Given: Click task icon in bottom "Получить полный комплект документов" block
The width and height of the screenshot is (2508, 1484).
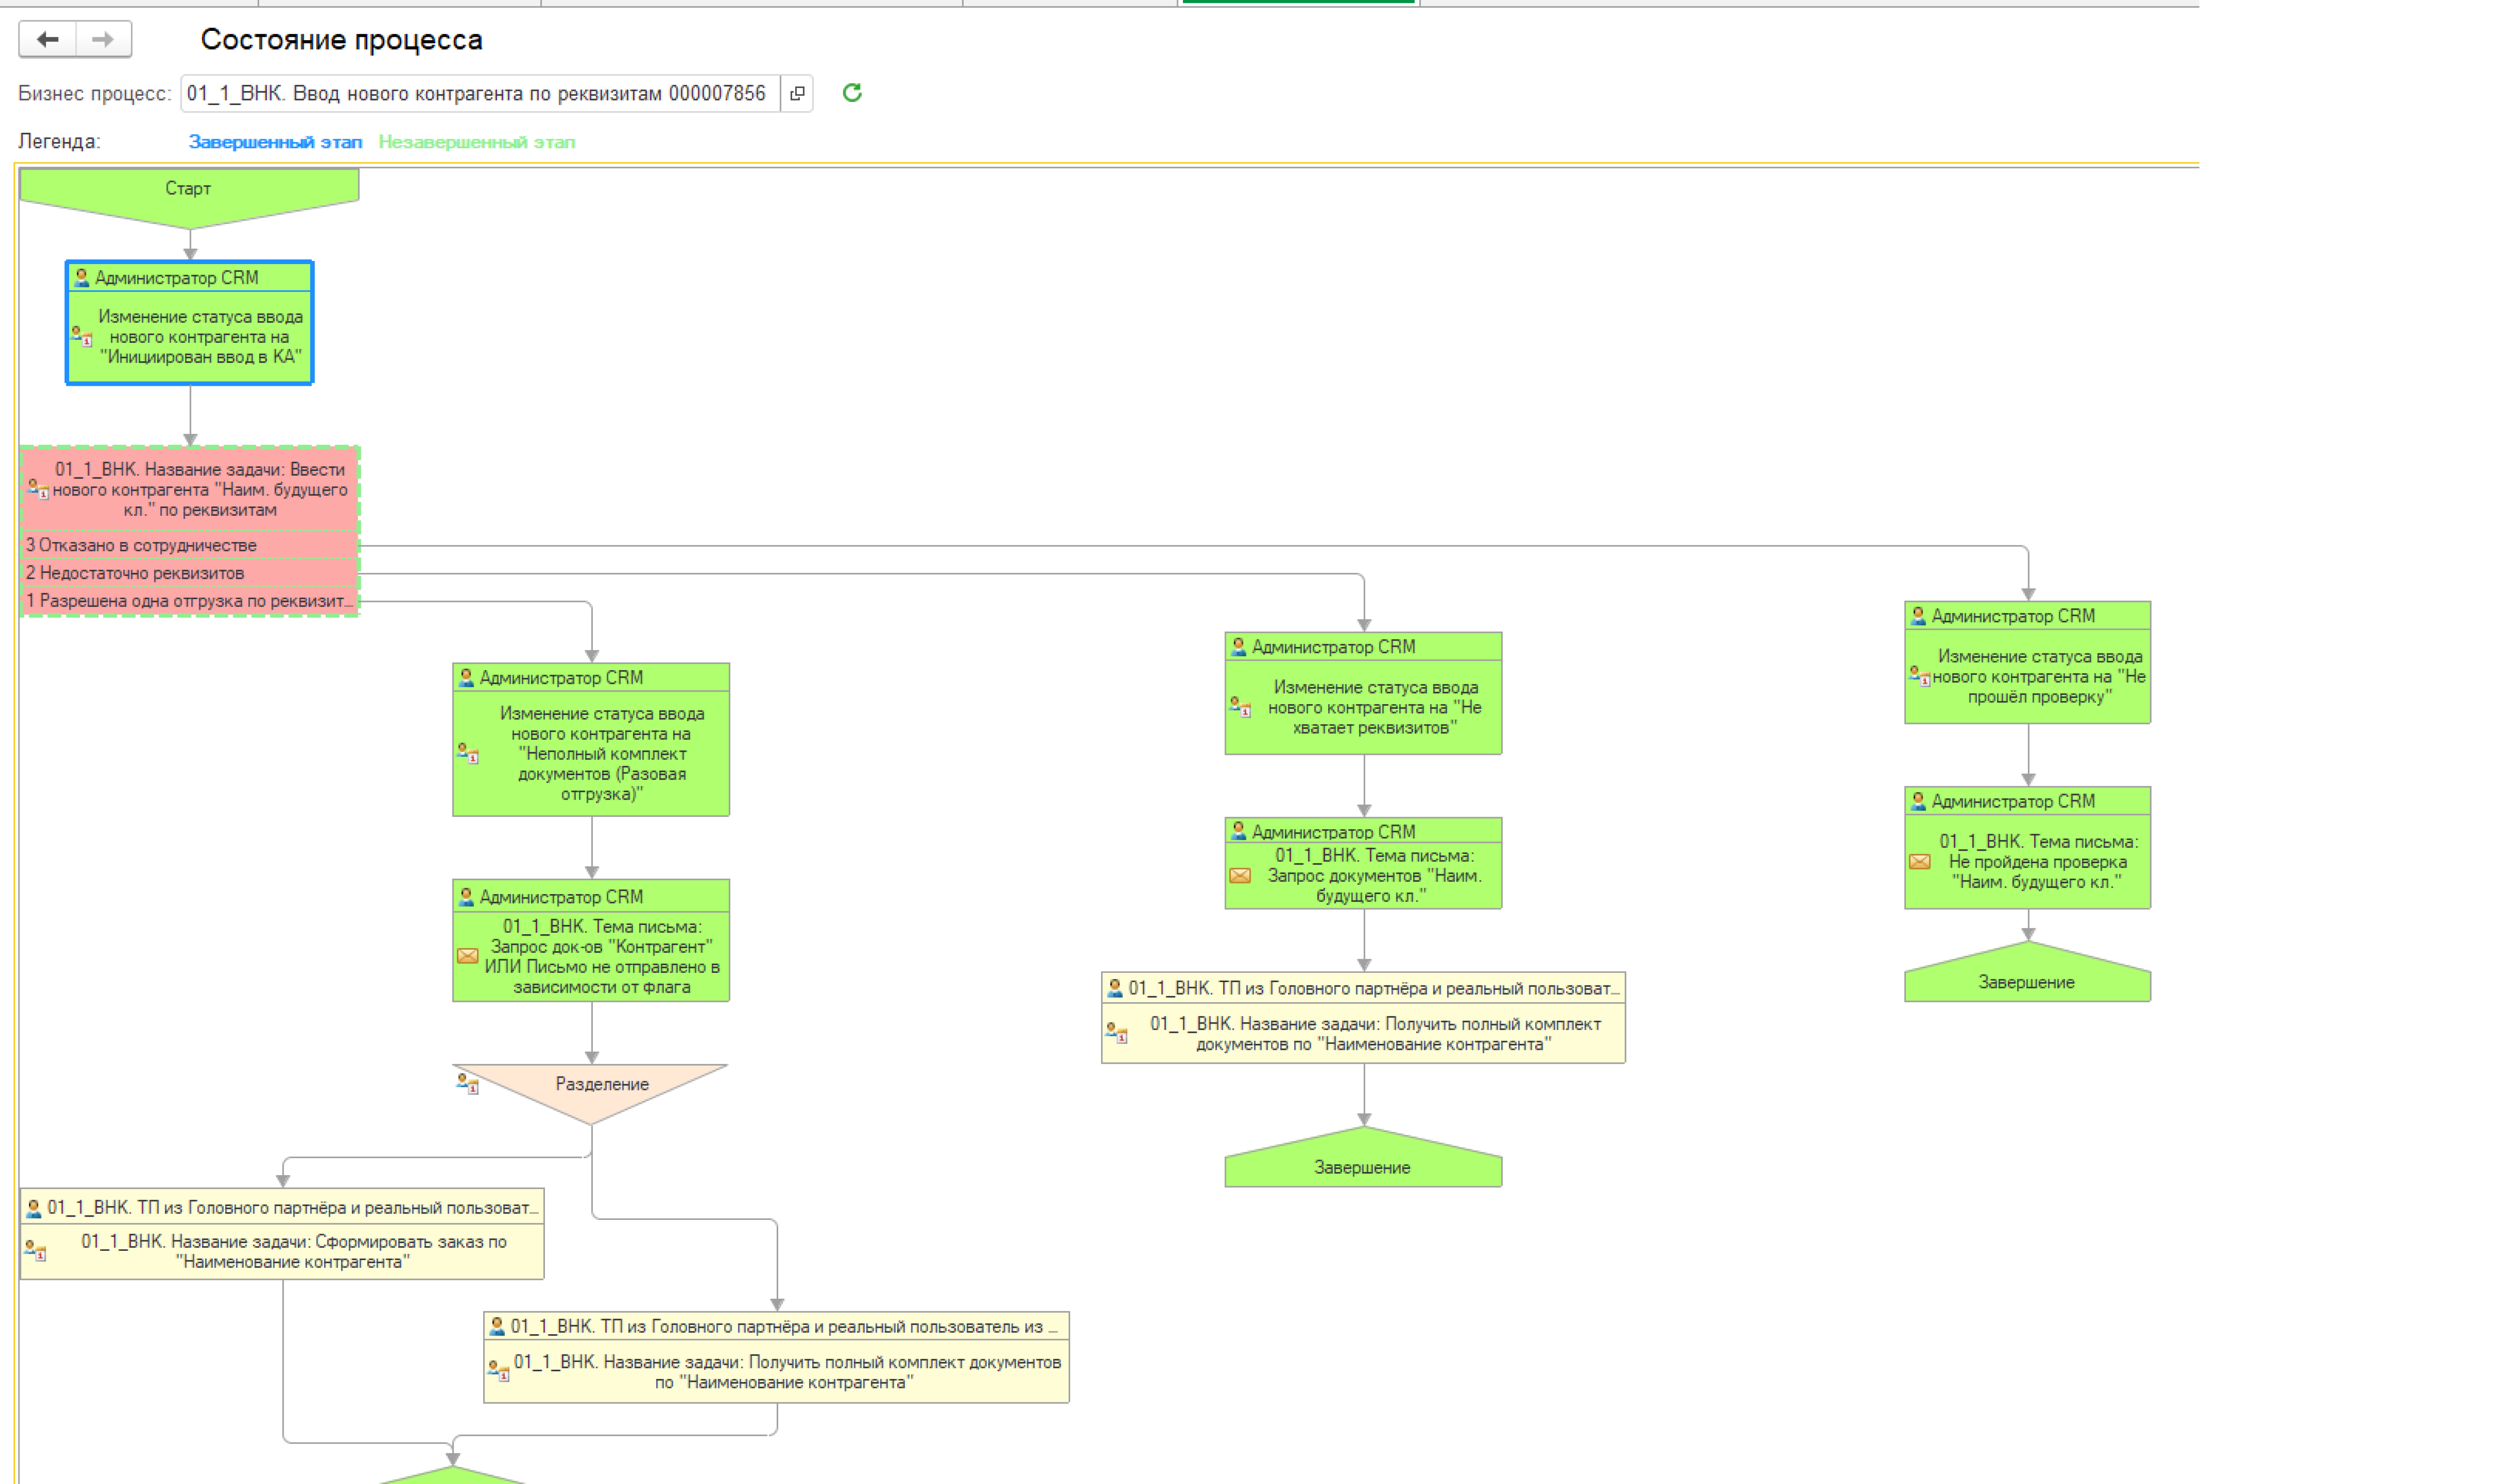Looking at the screenshot, I should tap(499, 1370).
